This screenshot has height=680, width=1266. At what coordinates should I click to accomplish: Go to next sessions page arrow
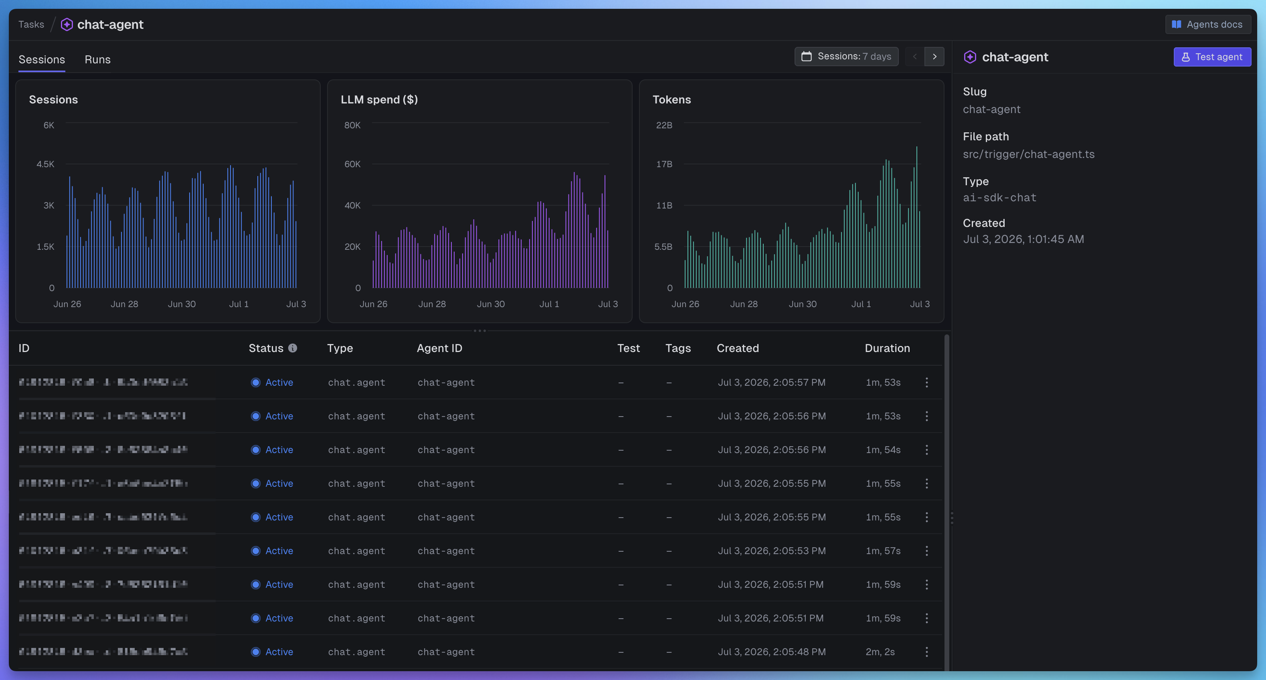pyautogui.click(x=935, y=57)
